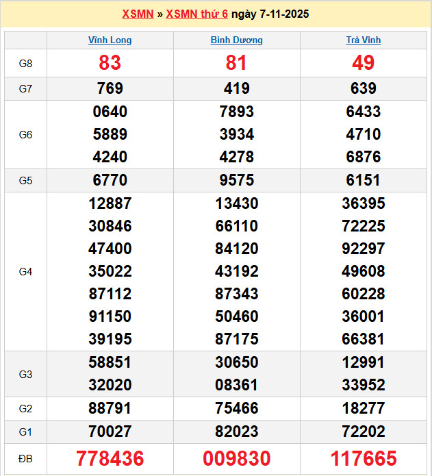432x476 pixels.
Task: Click the G8 row label
Action: (25, 64)
